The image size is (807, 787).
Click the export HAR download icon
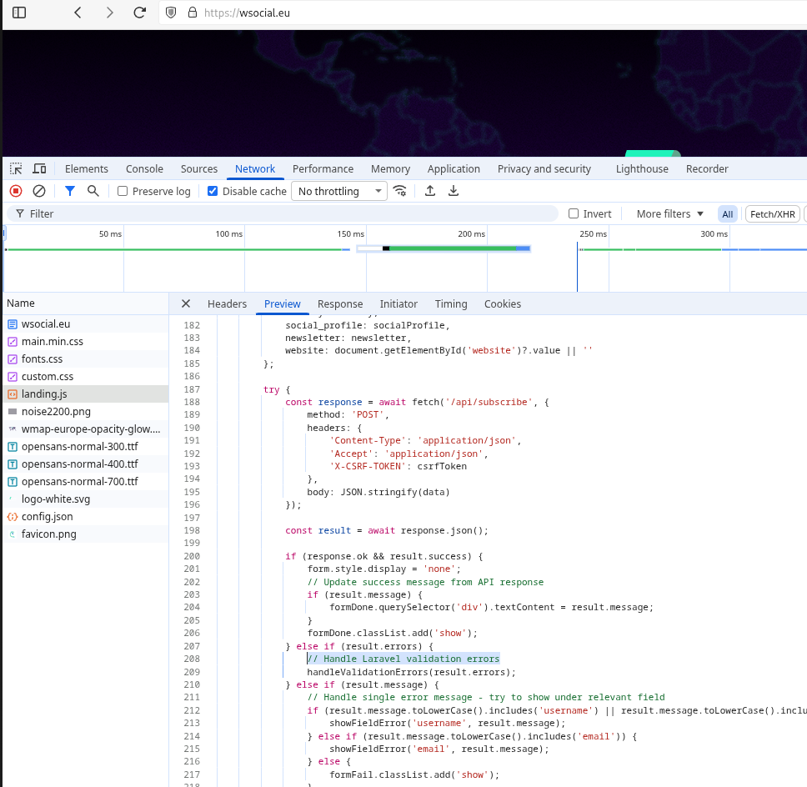tap(454, 191)
